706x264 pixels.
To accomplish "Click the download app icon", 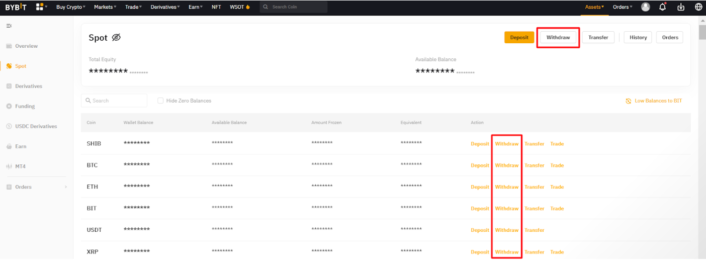I will pyautogui.click(x=681, y=7).
